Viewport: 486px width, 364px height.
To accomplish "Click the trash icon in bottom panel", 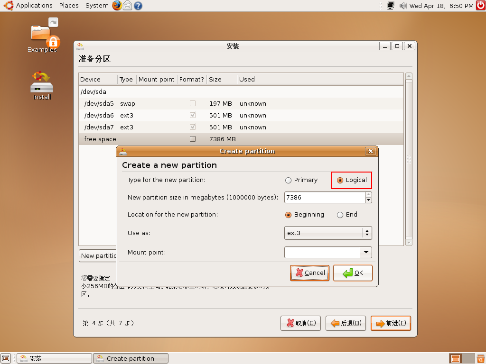I will (x=481, y=358).
